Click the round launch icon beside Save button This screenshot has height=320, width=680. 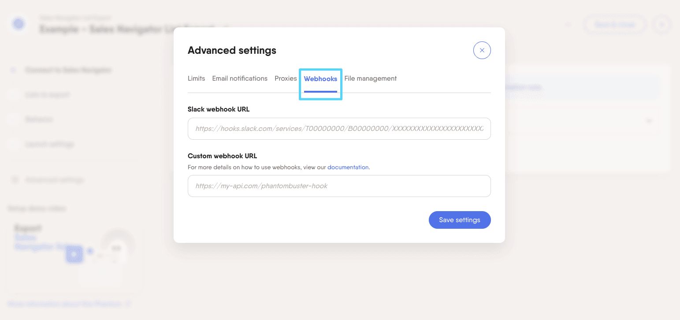pyautogui.click(x=661, y=25)
